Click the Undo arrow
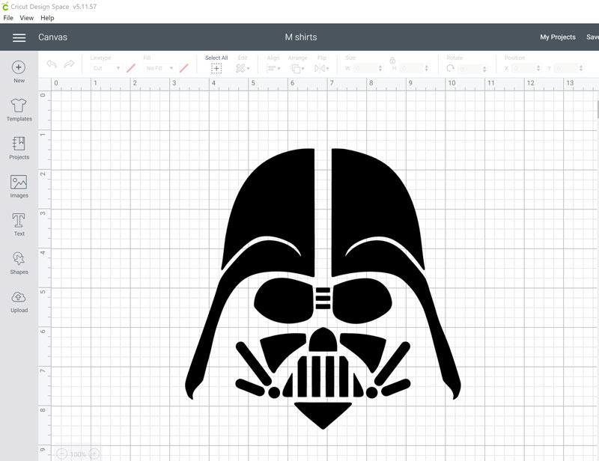The image size is (599, 461). pos(52,64)
